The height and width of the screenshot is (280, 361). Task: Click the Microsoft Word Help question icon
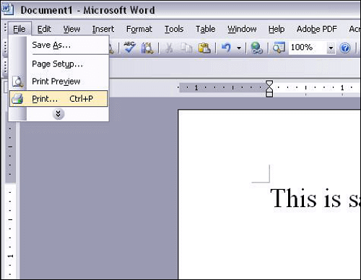click(345, 48)
